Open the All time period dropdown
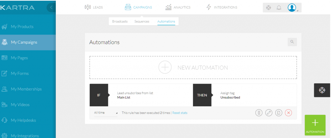 (106, 113)
